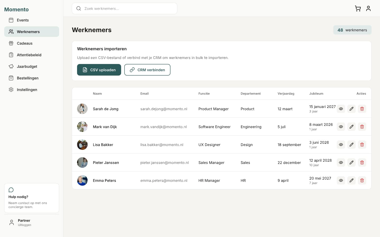
Task: Select the Cadeaus gift icon in sidebar
Action: [x=11, y=43]
